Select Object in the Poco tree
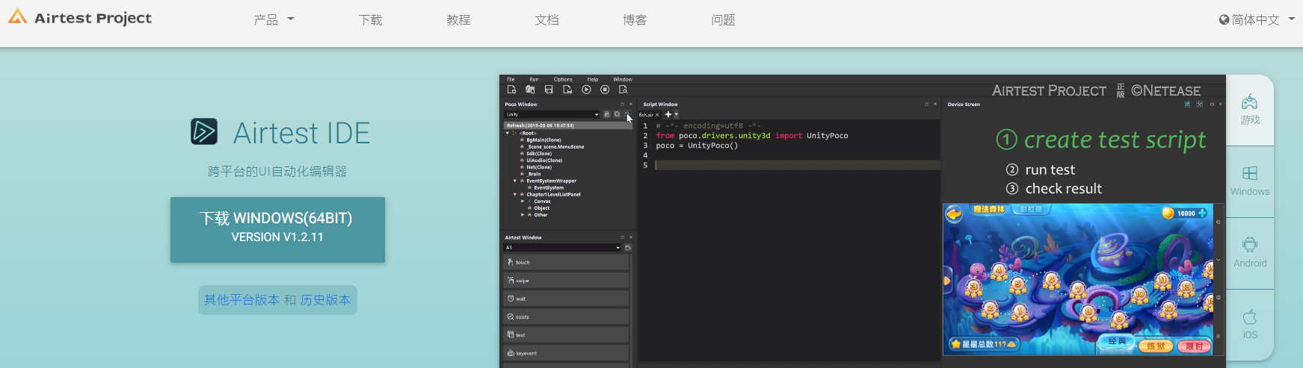This screenshot has height=368, width=1303. click(541, 208)
